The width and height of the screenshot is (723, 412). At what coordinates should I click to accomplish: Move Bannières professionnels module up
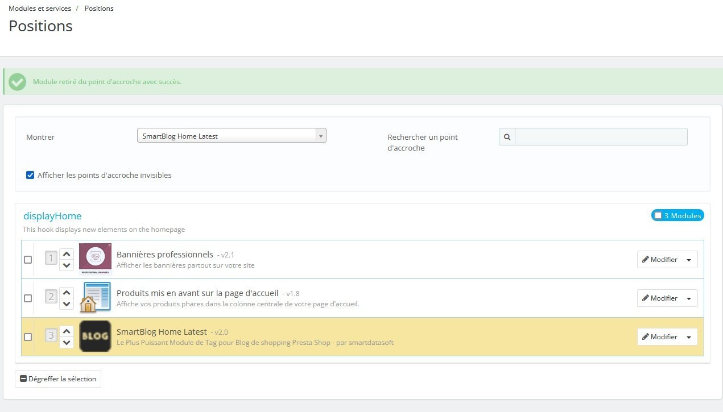(67, 254)
